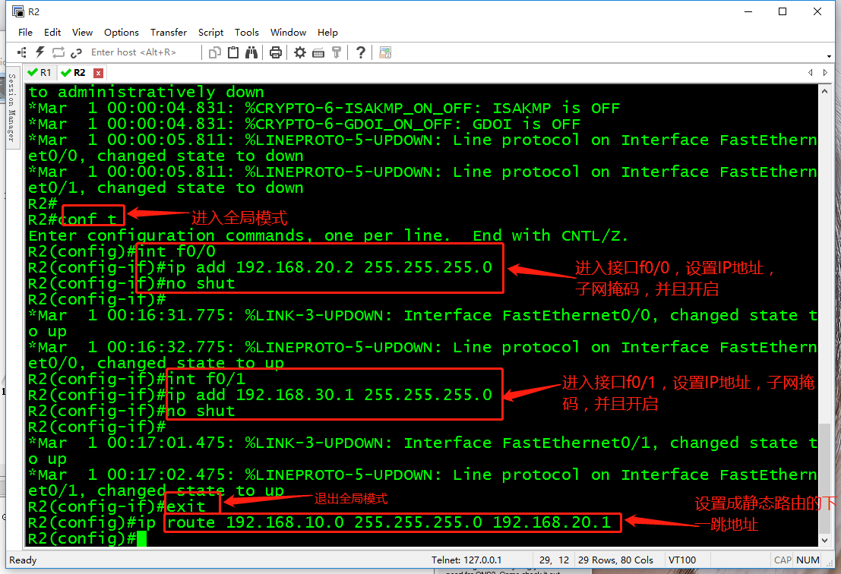Click the 'ip route 192.168.10.0' command line
This screenshot has height=574, width=841.
click(320, 522)
